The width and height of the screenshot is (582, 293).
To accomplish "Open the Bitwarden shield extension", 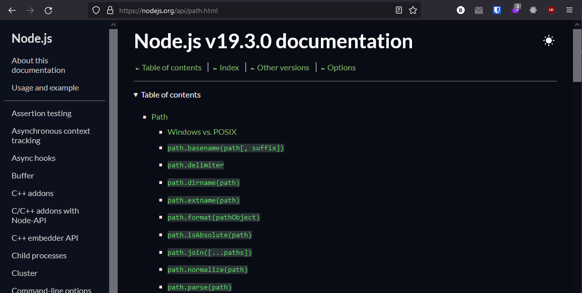I will tap(497, 11).
